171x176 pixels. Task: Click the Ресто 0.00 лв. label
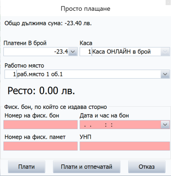(41, 91)
